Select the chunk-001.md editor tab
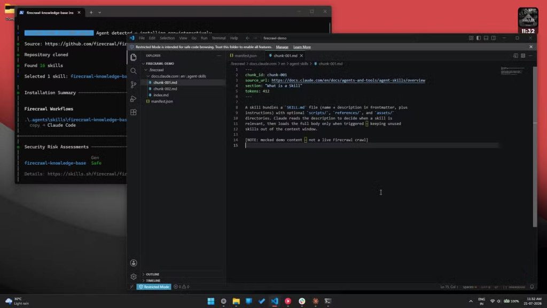The height and width of the screenshot is (308, 547). click(285, 56)
